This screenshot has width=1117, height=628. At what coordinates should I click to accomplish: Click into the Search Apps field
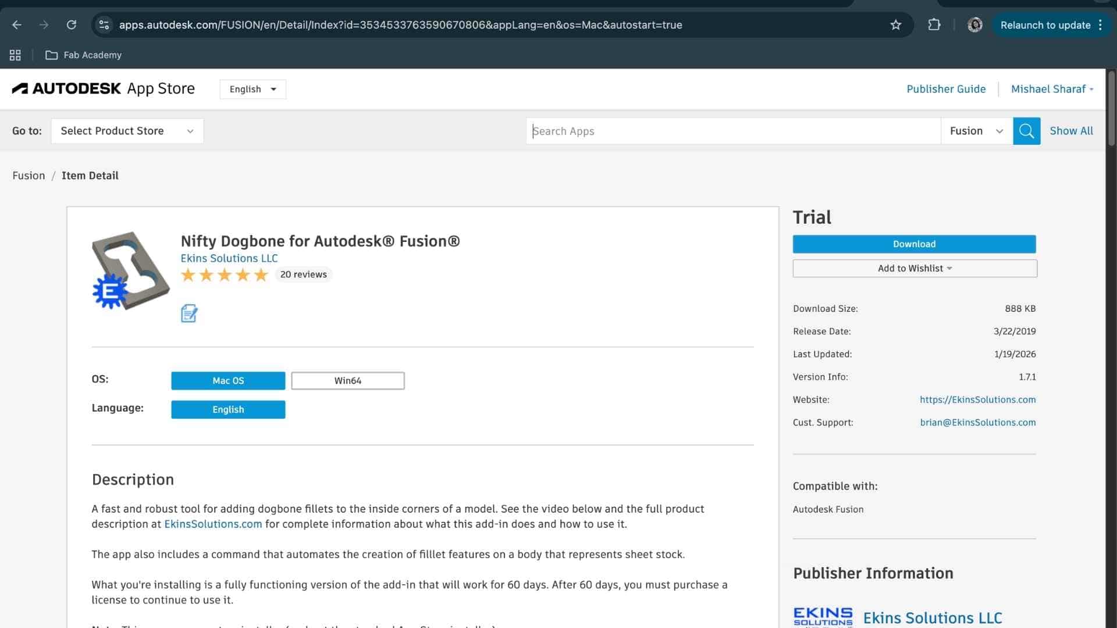732,131
